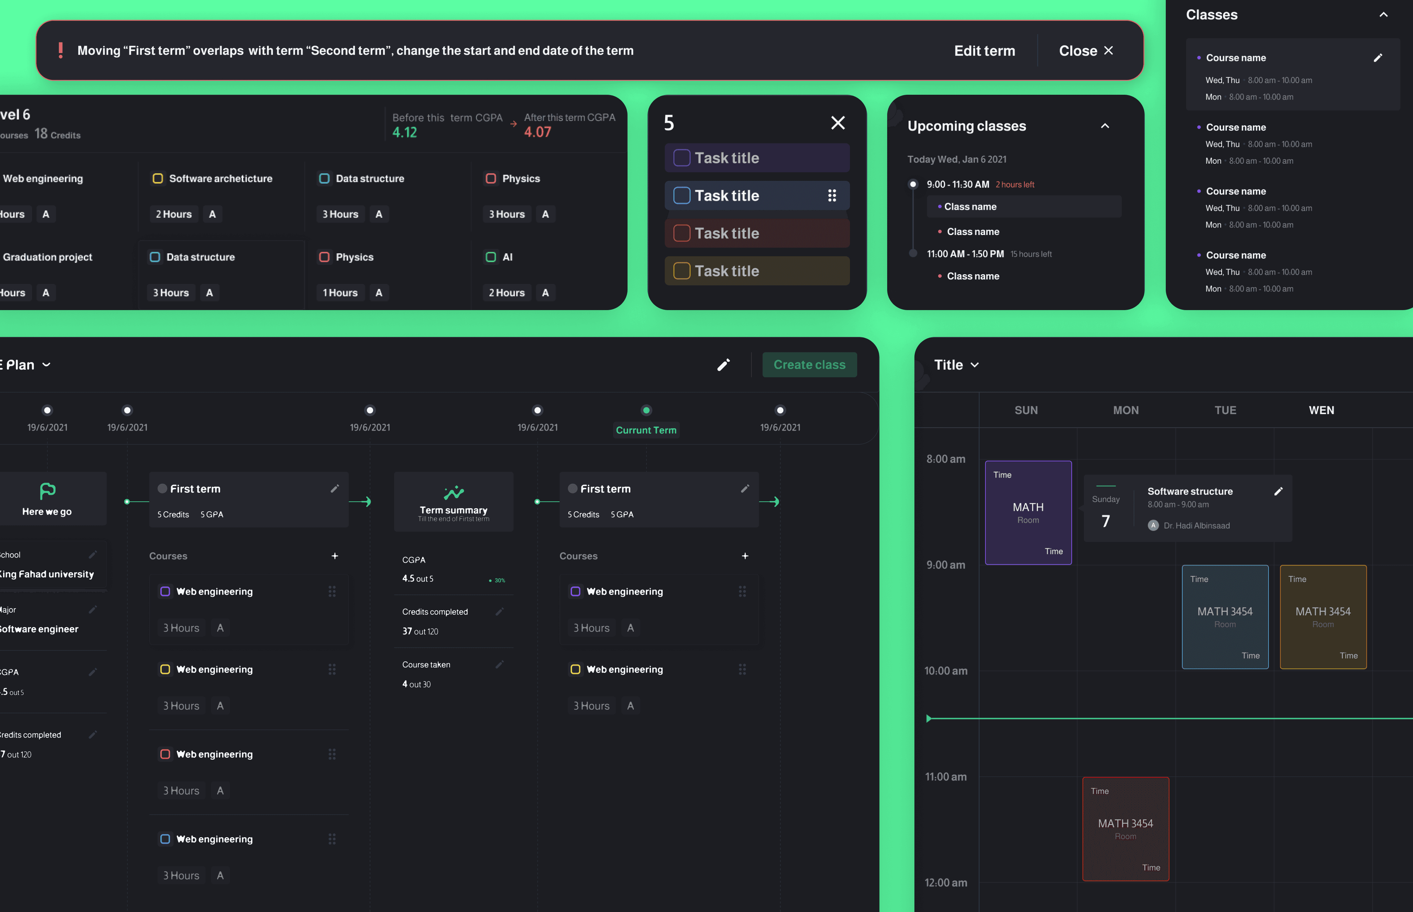The height and width of the screenshot is (912, 1413).
Task: Click the '4.12' CGPA value
Action: click(x=404, y=132)
